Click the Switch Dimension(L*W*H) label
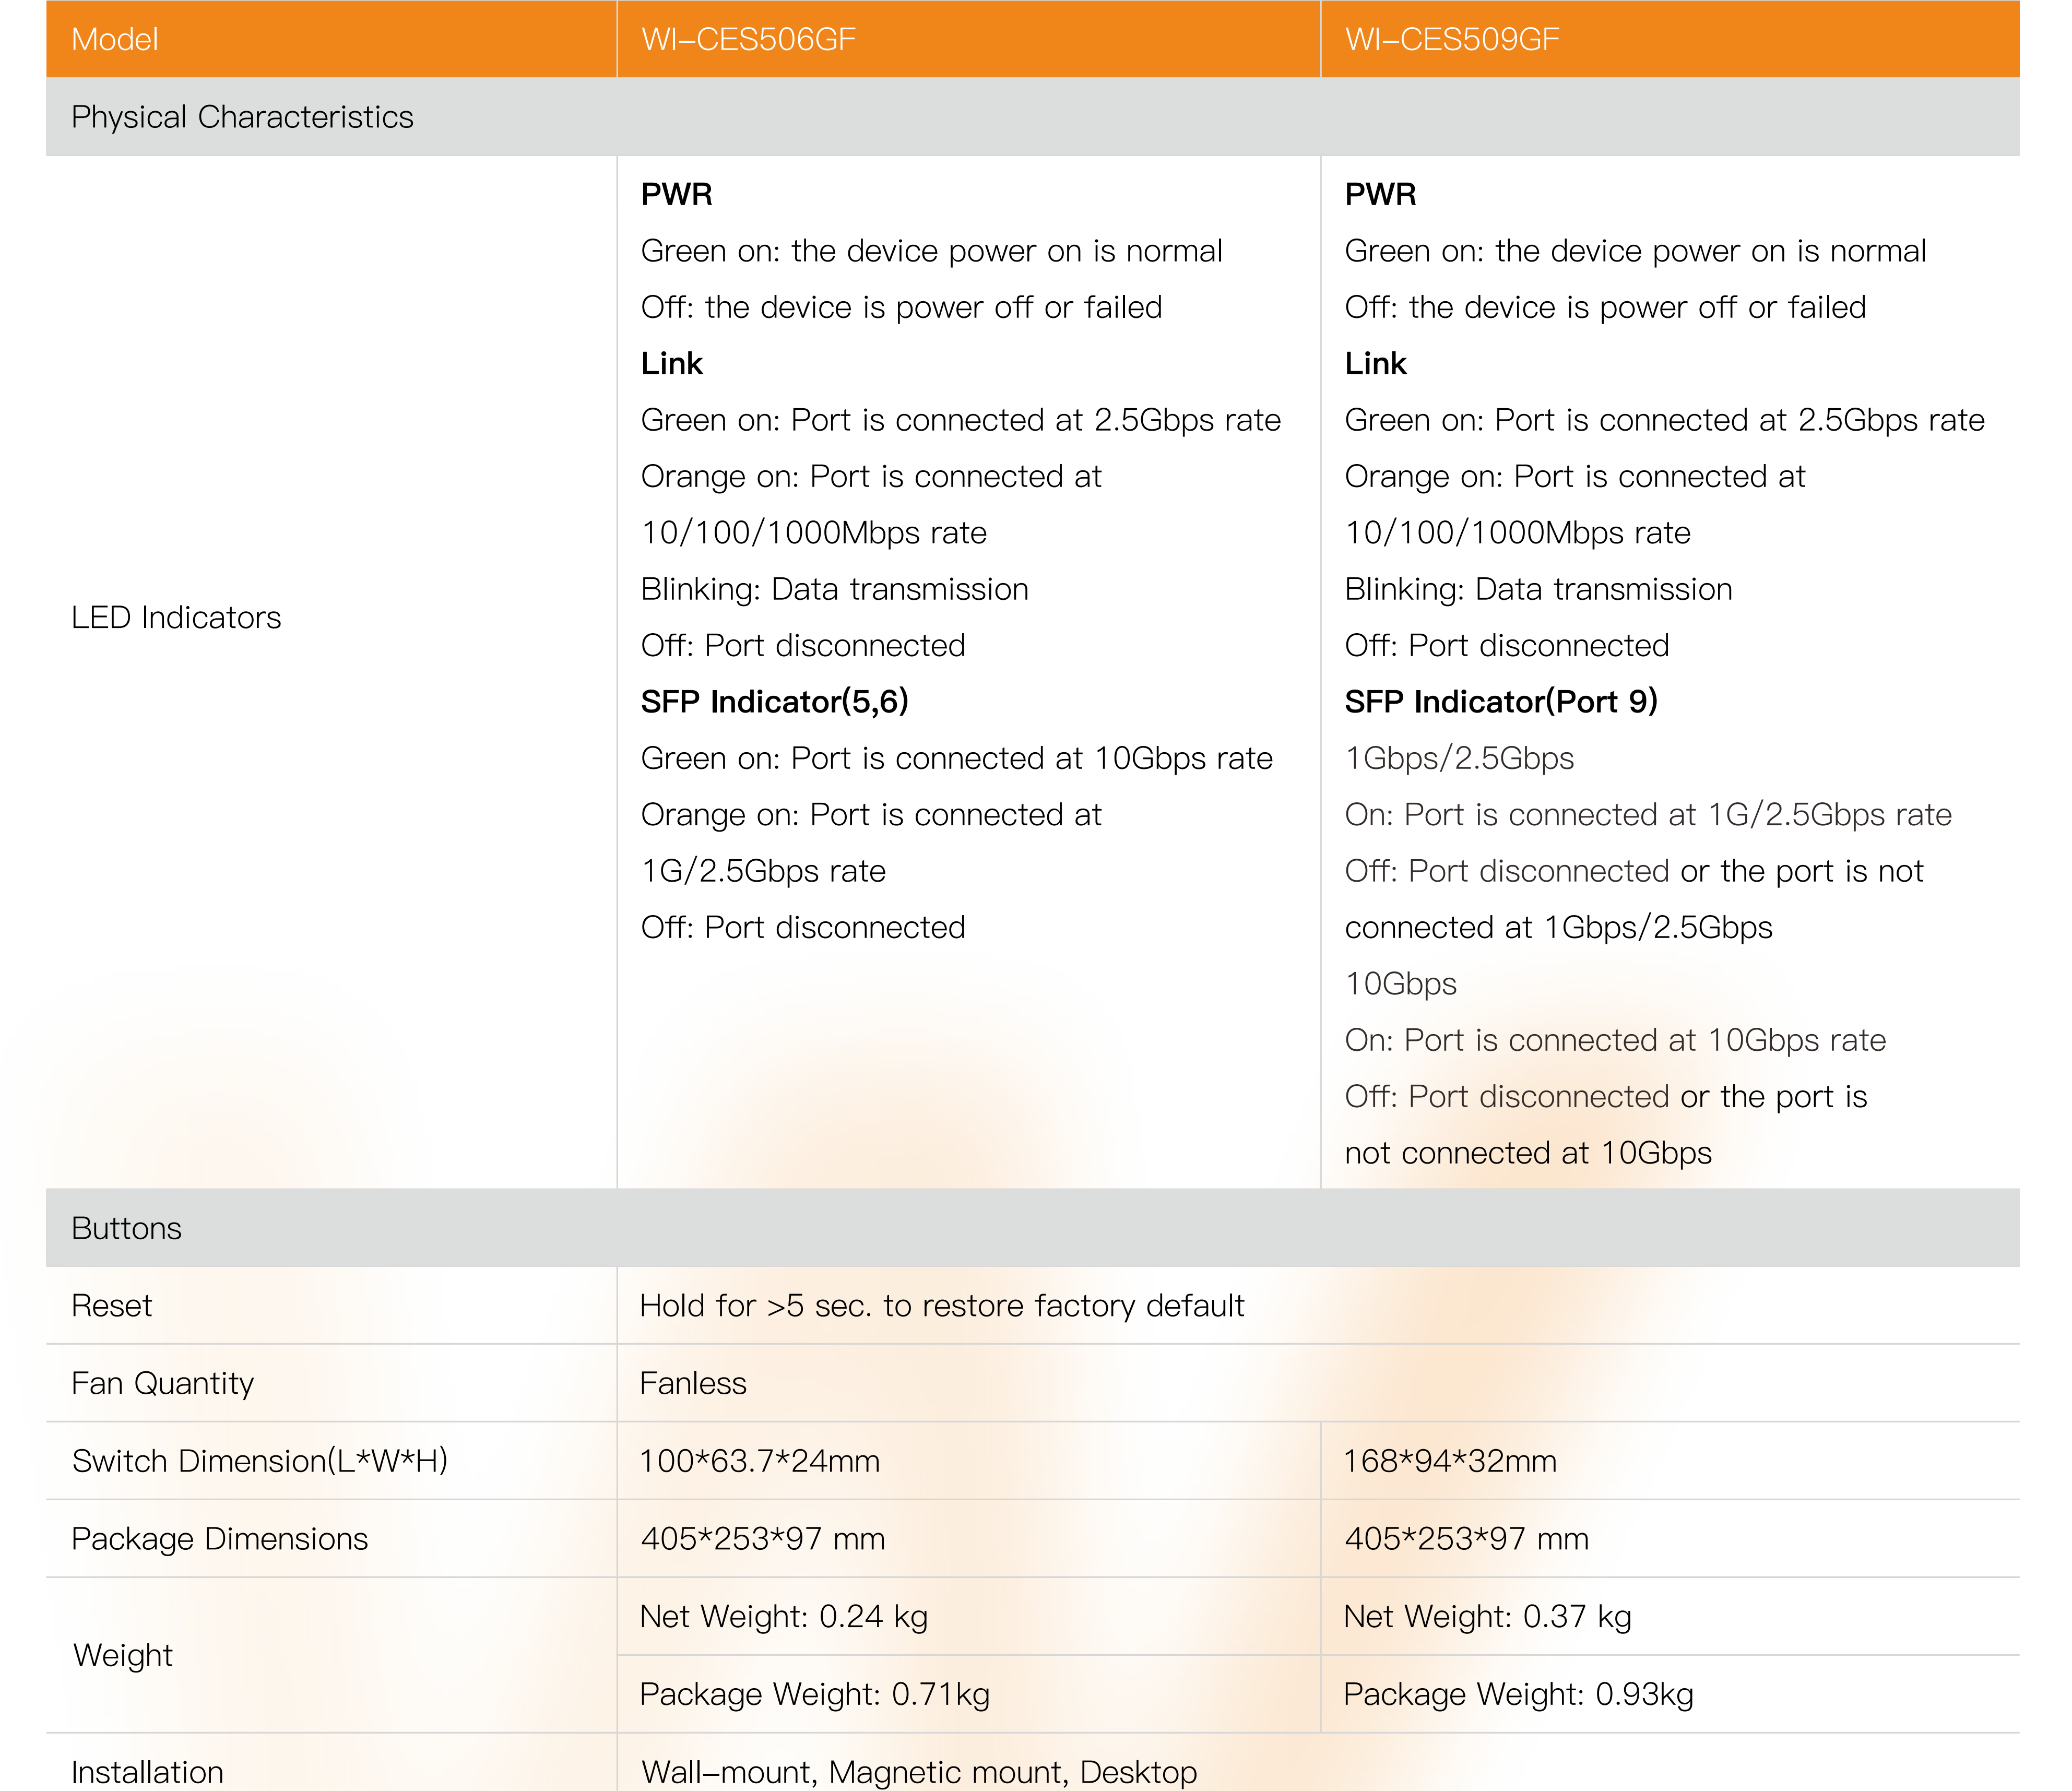 click(x=260, y=1461)
